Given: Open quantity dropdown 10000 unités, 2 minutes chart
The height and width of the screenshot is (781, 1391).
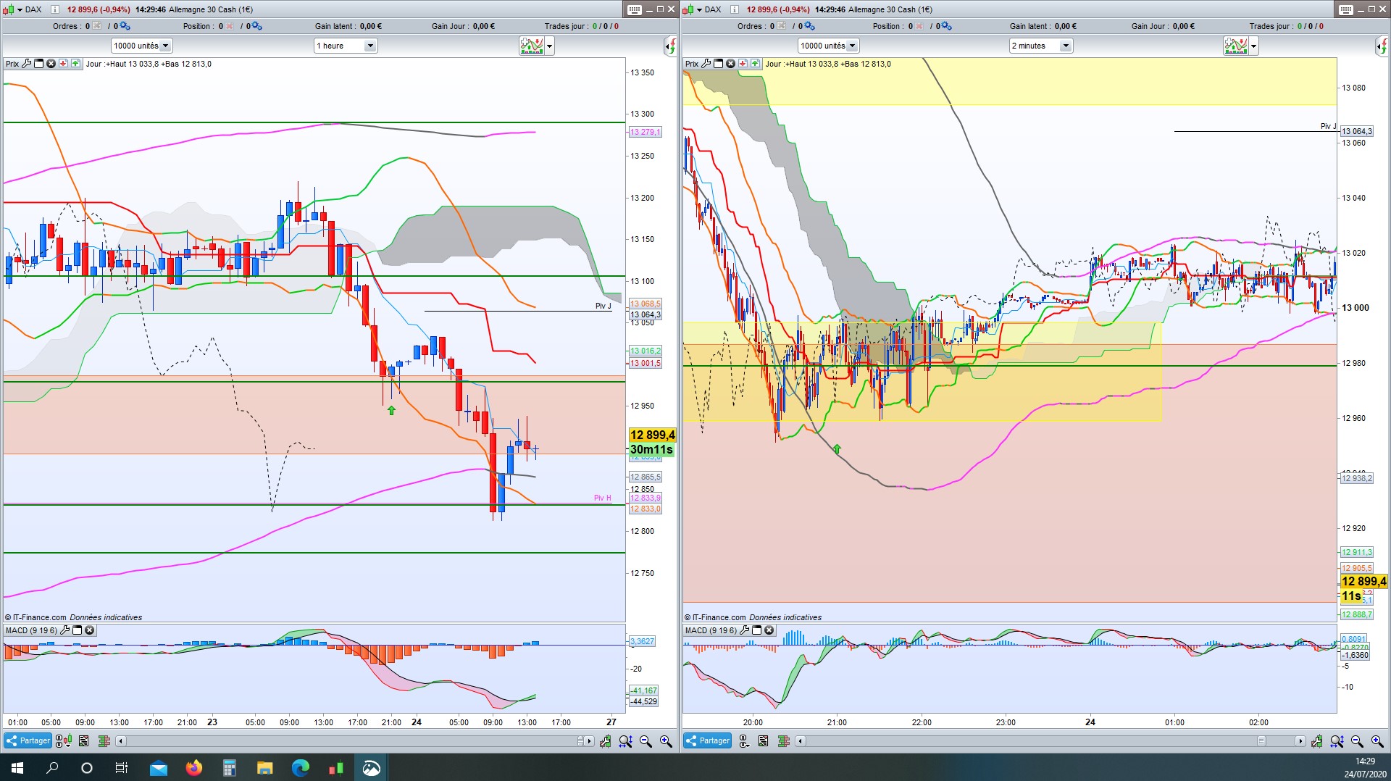Looking at the screenshot, I should [x=852, y=46].
